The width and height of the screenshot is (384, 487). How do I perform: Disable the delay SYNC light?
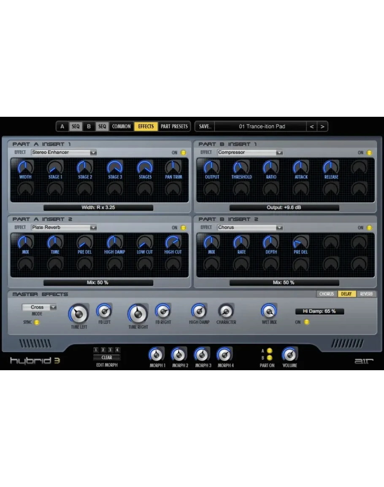[x=37, y=323]
